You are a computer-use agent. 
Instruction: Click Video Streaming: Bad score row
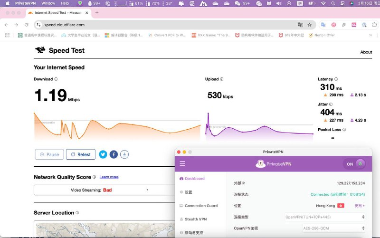(x=104, y=190)
